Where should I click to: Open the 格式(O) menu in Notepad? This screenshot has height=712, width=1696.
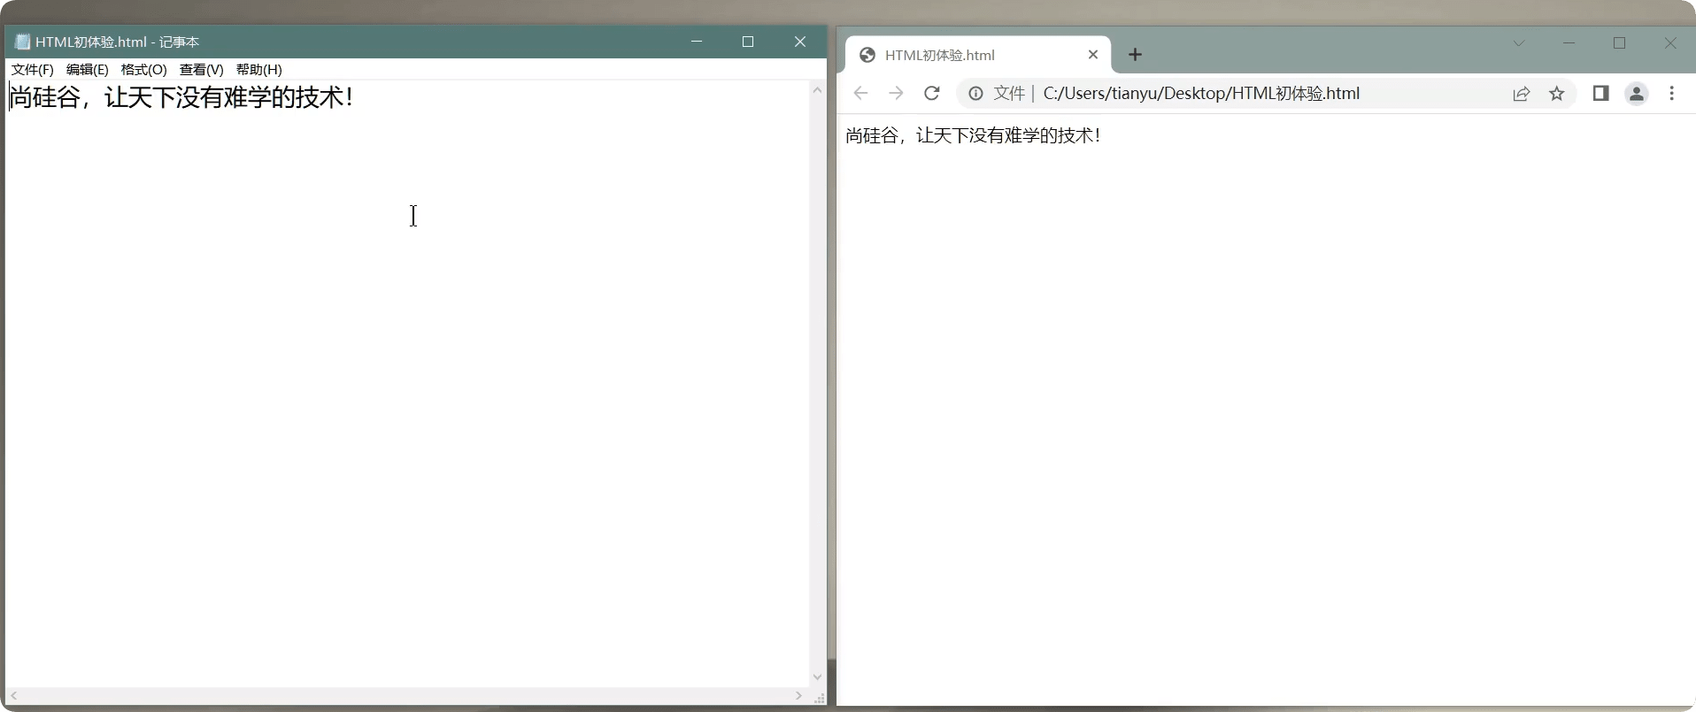[143, 70]
